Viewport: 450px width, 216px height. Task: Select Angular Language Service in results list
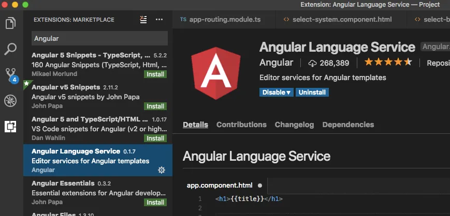[x=98, y=160]
